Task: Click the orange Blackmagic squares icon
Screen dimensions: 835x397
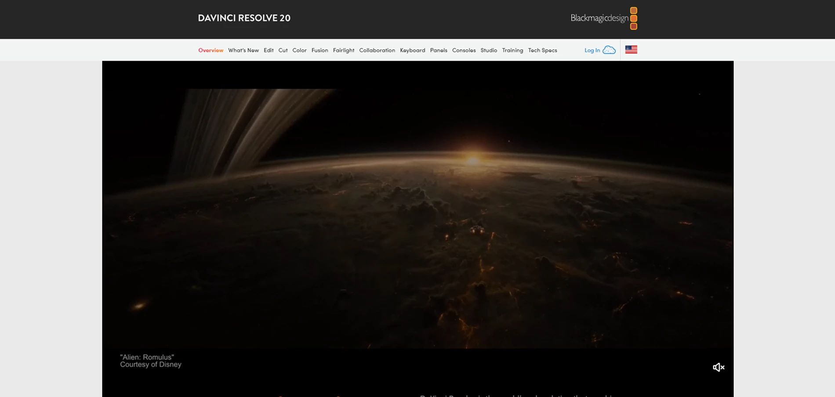Action: point(633,18)
